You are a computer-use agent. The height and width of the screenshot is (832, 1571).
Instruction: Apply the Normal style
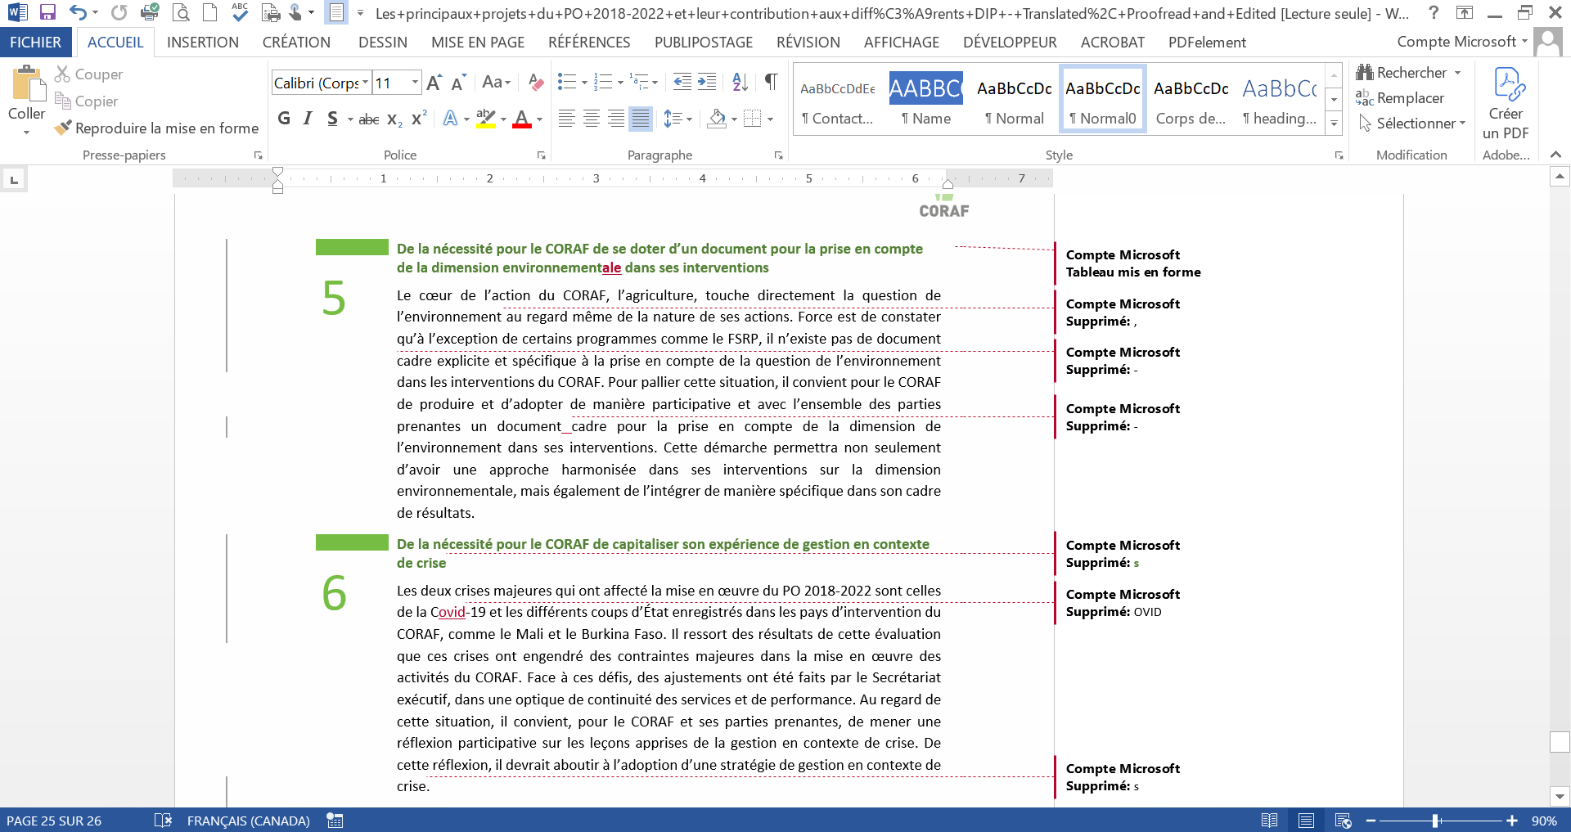click(1015, 100)
